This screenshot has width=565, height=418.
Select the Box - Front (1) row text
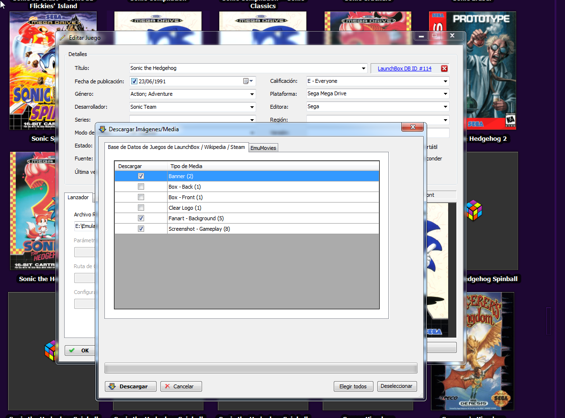[x=186, y=197]
